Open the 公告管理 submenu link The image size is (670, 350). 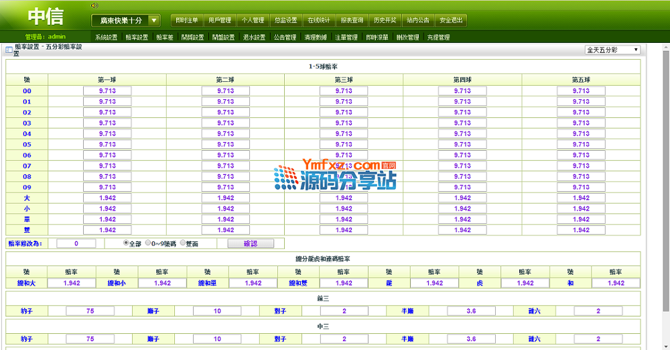285,38
